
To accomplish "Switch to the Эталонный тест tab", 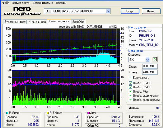I will pos(15,22).
